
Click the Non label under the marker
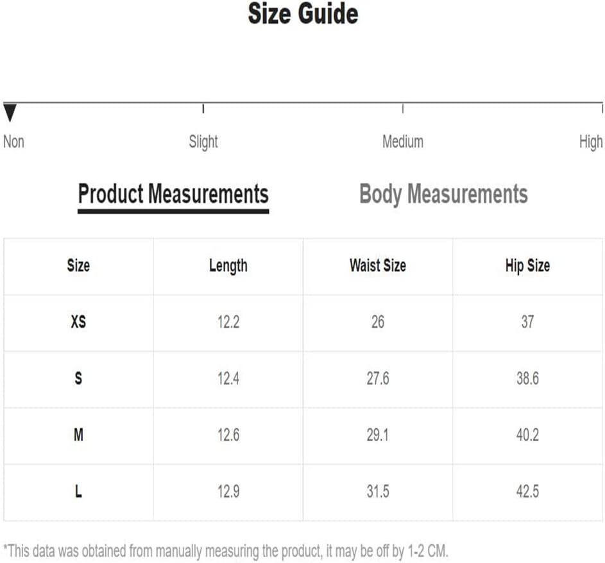click(x=14, y=142)
